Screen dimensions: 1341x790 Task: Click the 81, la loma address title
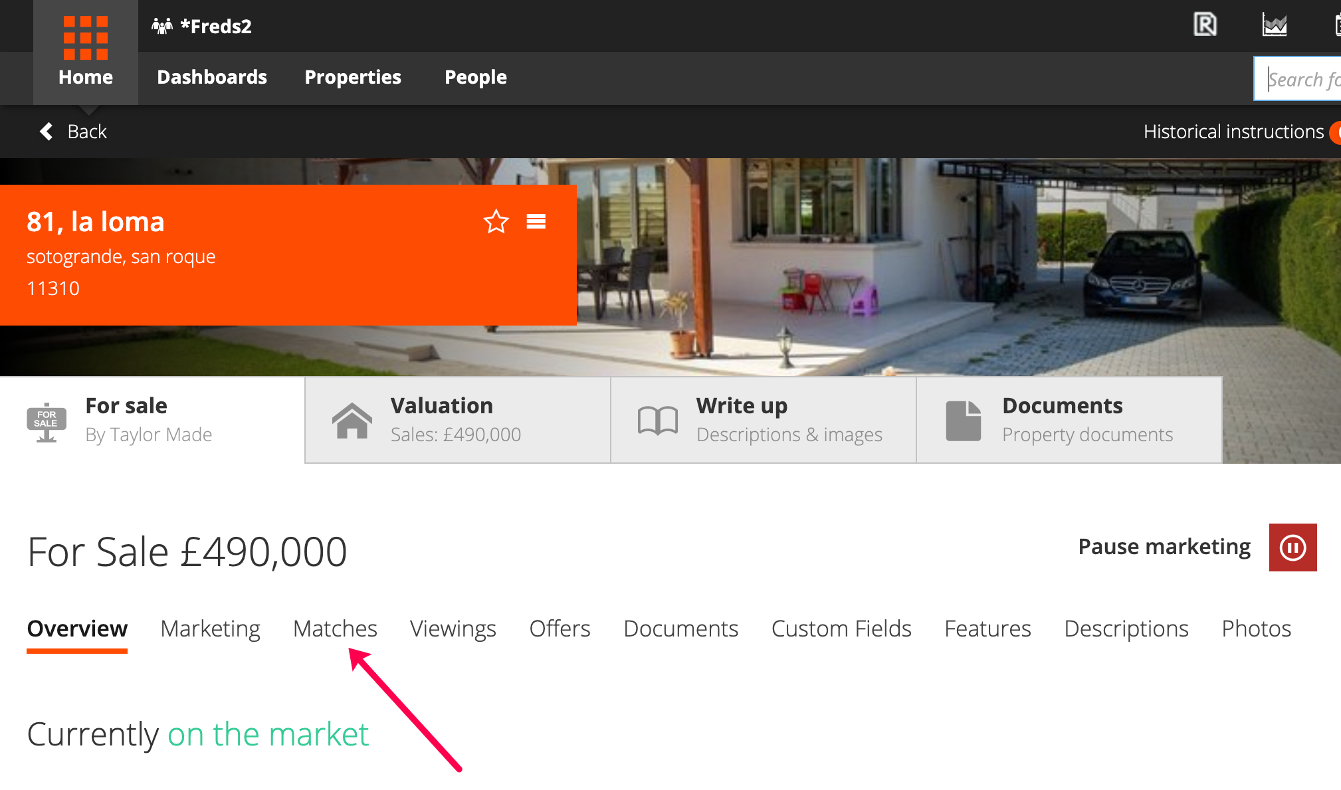pos(96,222)
